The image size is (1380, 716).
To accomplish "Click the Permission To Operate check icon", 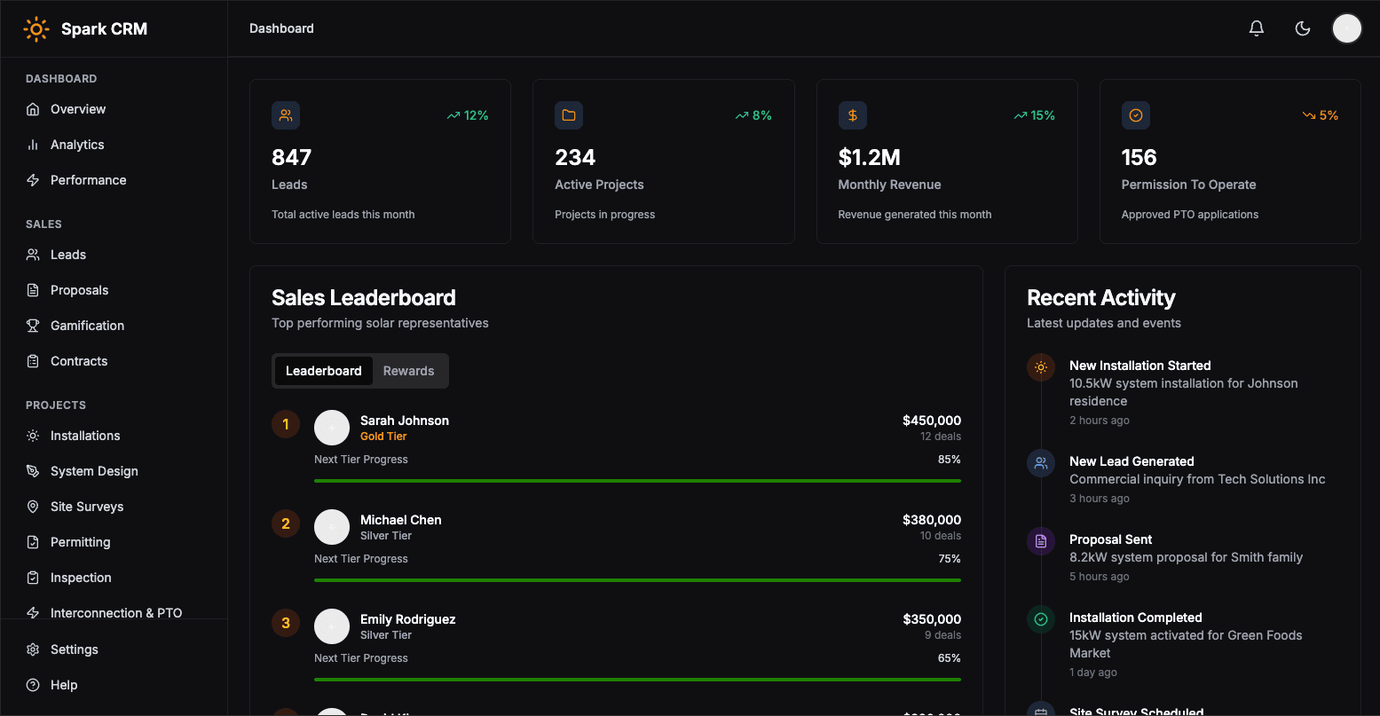I will click(x=1136, y=115).
